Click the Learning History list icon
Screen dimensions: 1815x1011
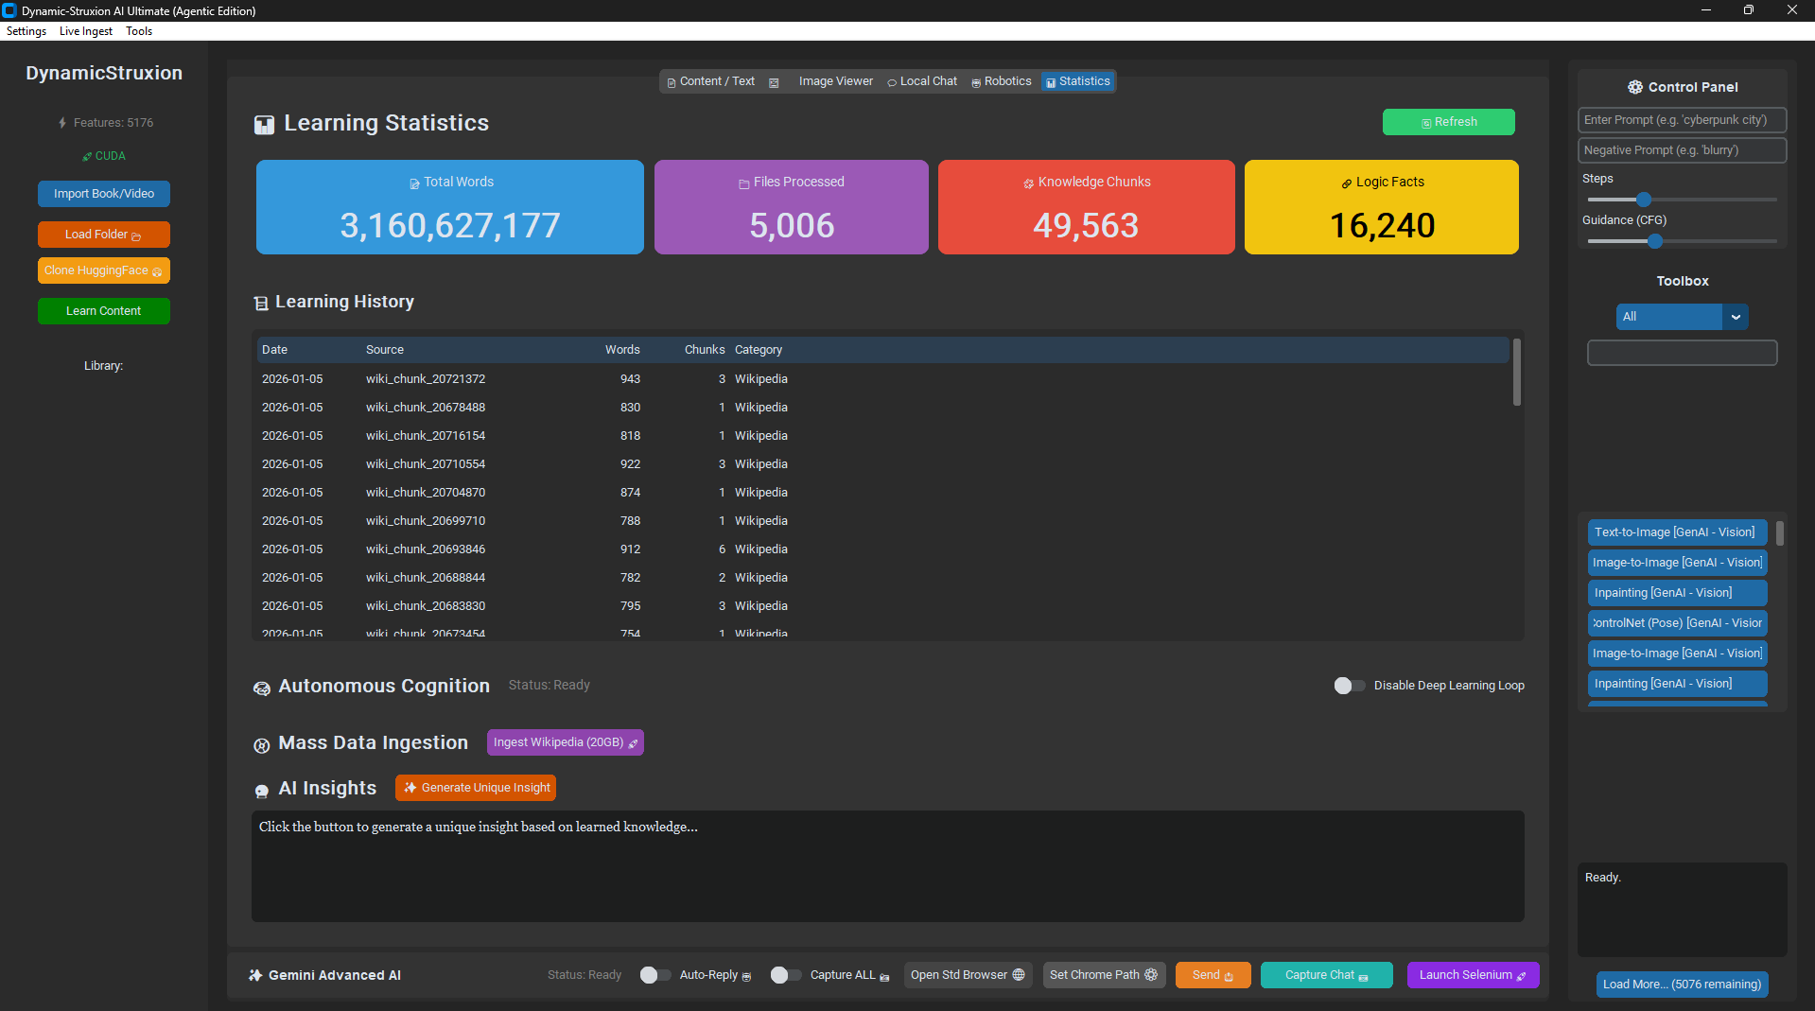tap(261, 303)
